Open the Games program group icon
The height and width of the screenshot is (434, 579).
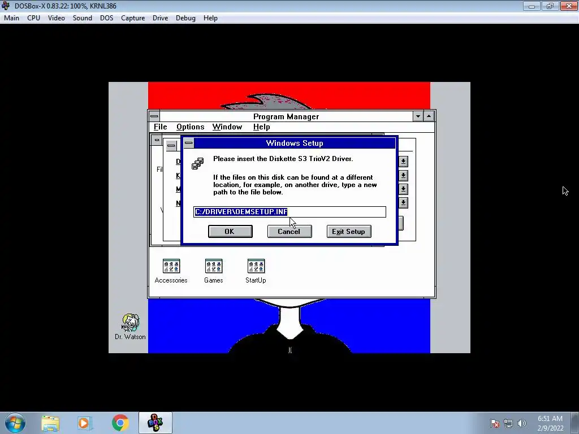(213, 267)
